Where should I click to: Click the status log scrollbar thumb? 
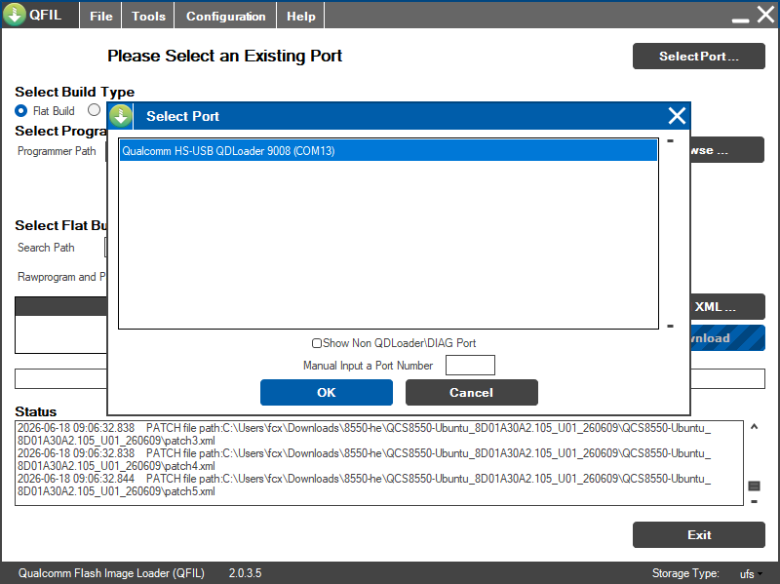(754, 486)
